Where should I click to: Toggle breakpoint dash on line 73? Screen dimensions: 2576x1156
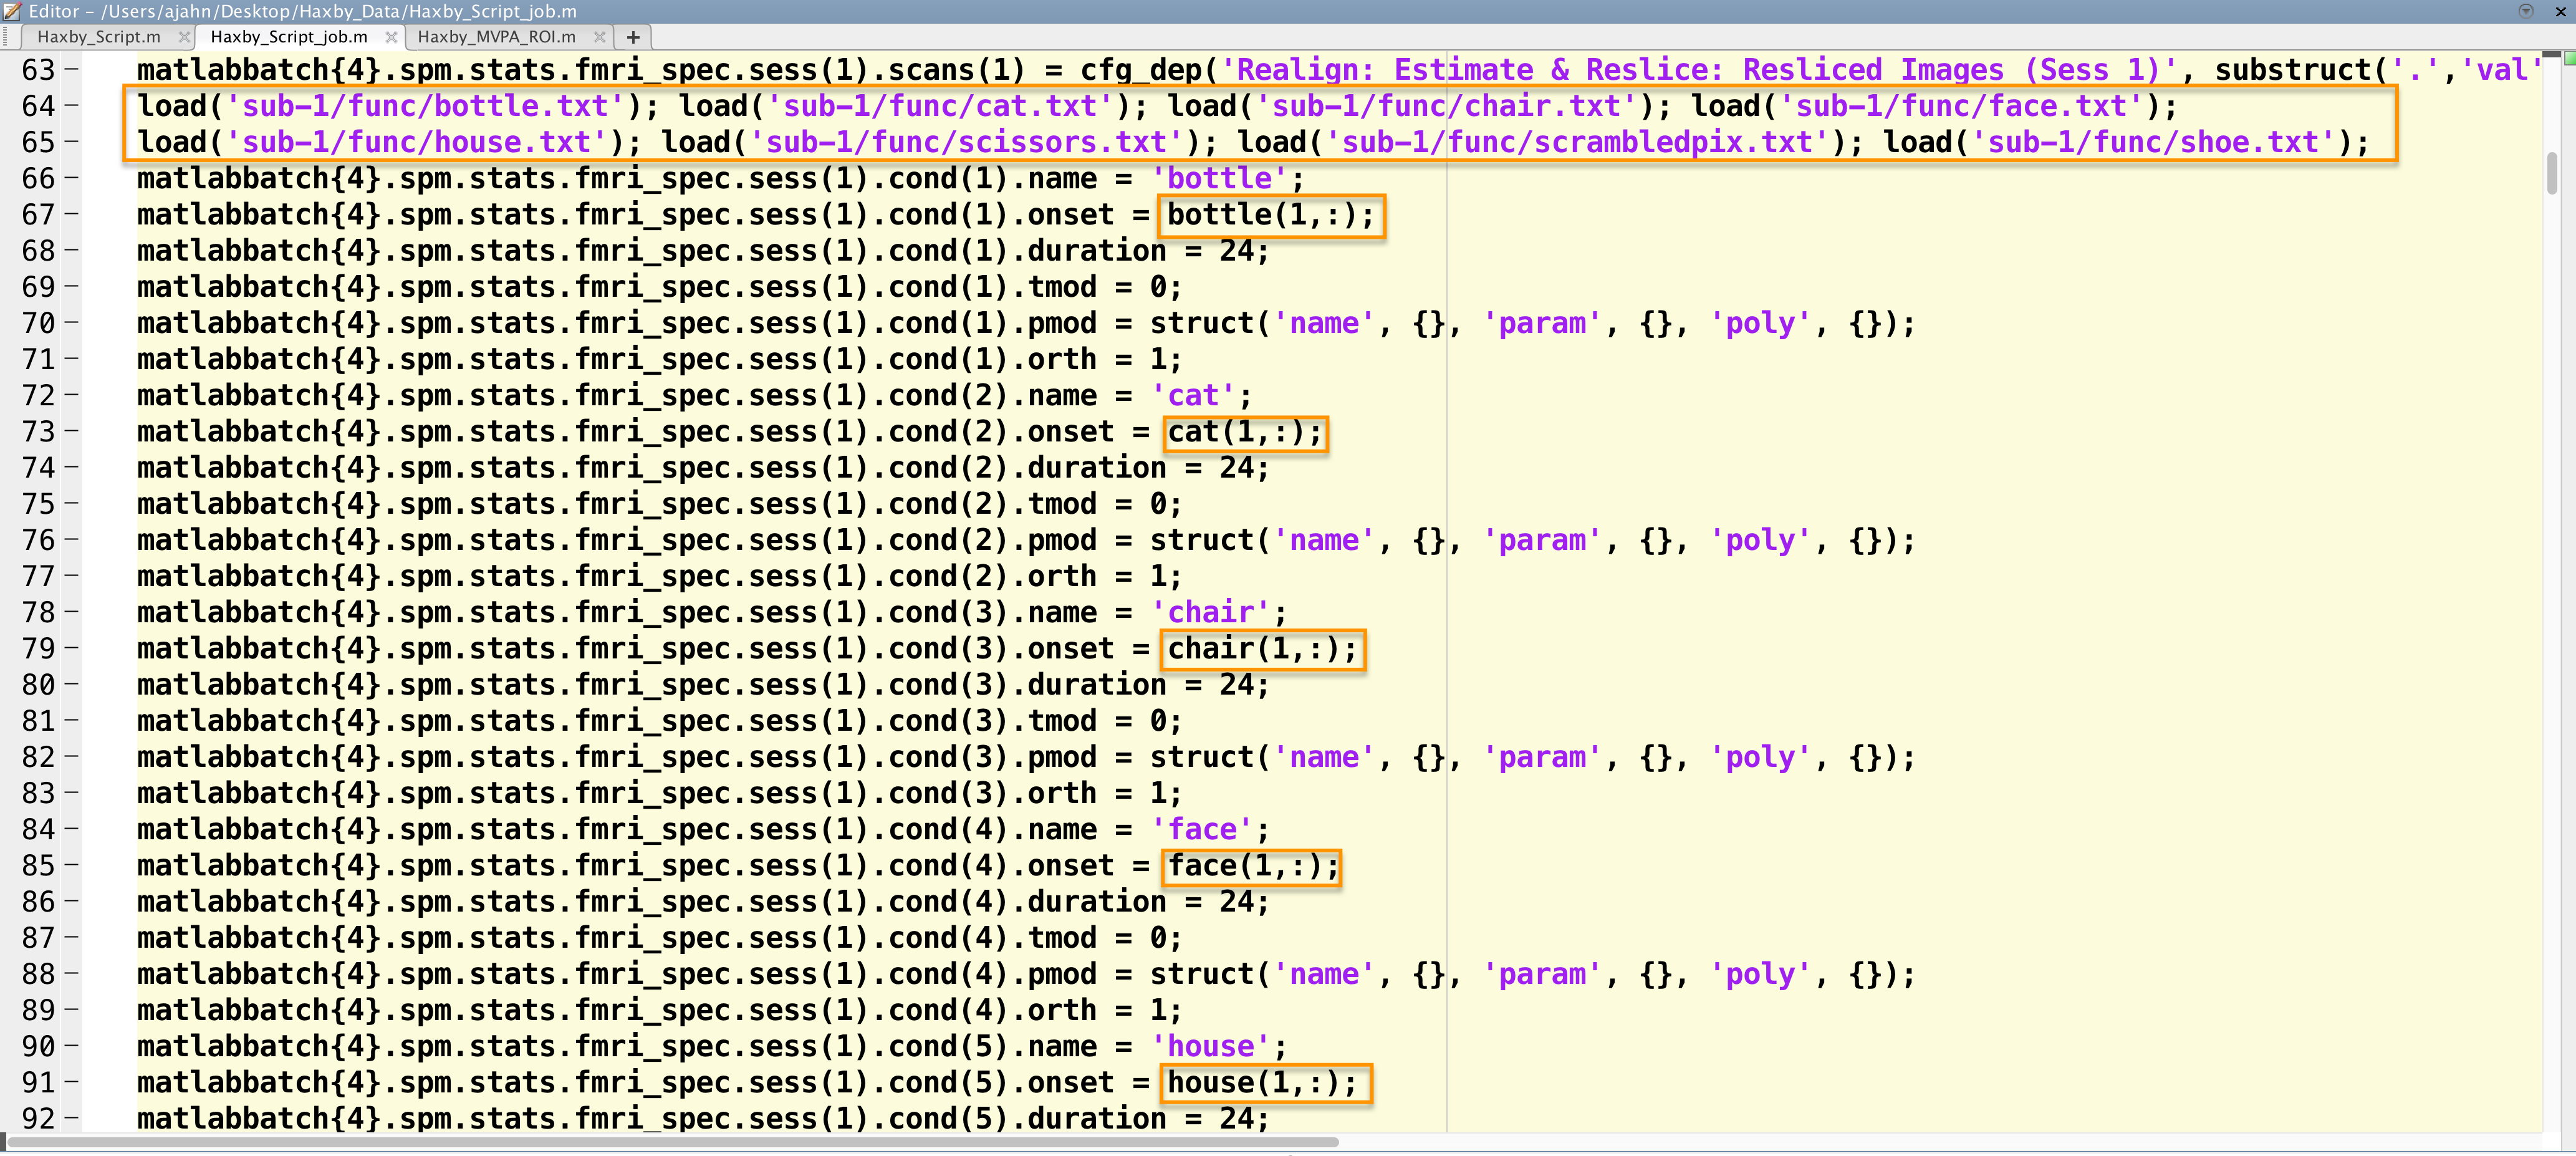[72, 432]
